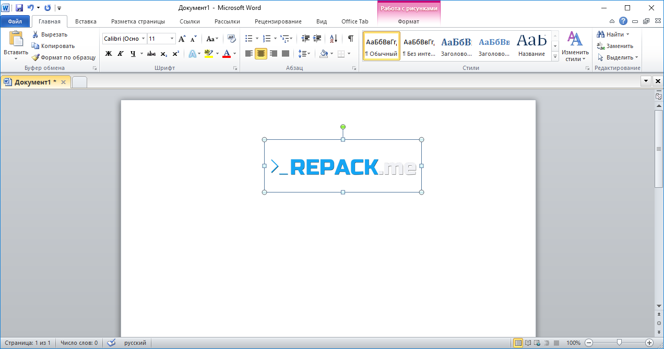Click the Save icon in quick access
Screen dimensions: 664x349
(19, 8)
